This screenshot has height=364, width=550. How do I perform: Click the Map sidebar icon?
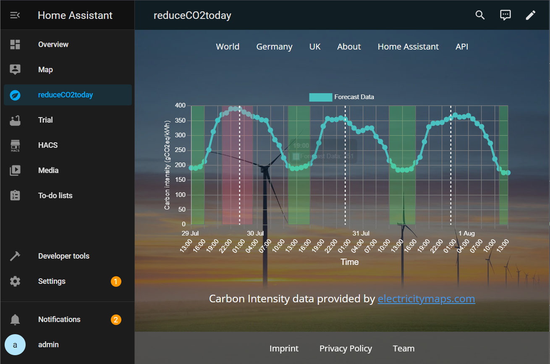pyautogui.click(x=15, y=70)
